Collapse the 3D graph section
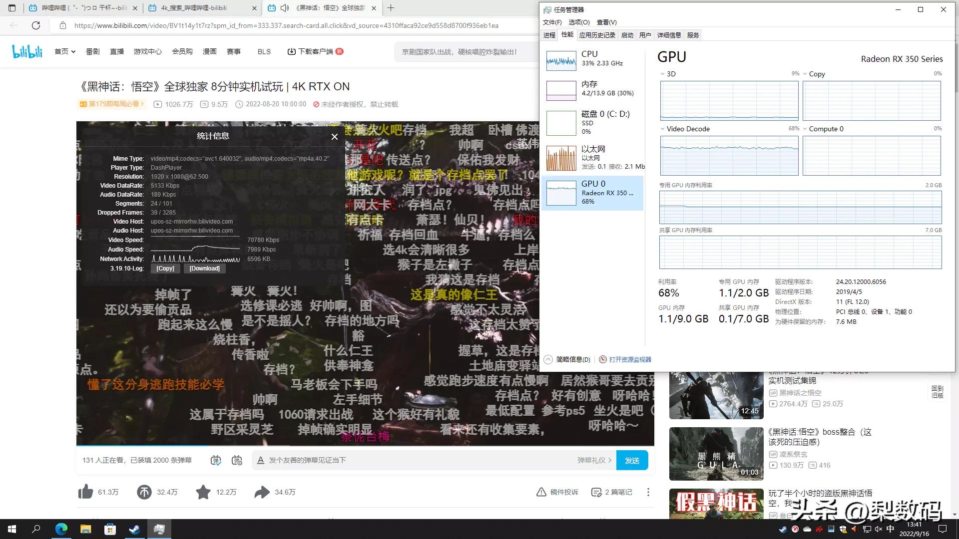This screenshot has height=539, width=959. tap(662, 74)
